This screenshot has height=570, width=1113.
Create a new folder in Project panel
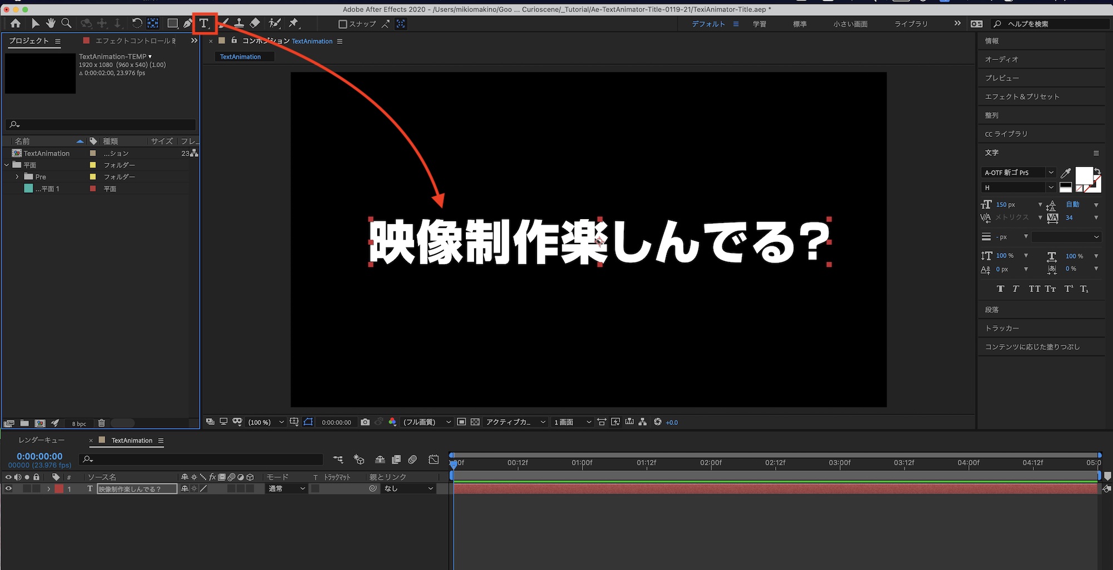[x=24, y=423]
